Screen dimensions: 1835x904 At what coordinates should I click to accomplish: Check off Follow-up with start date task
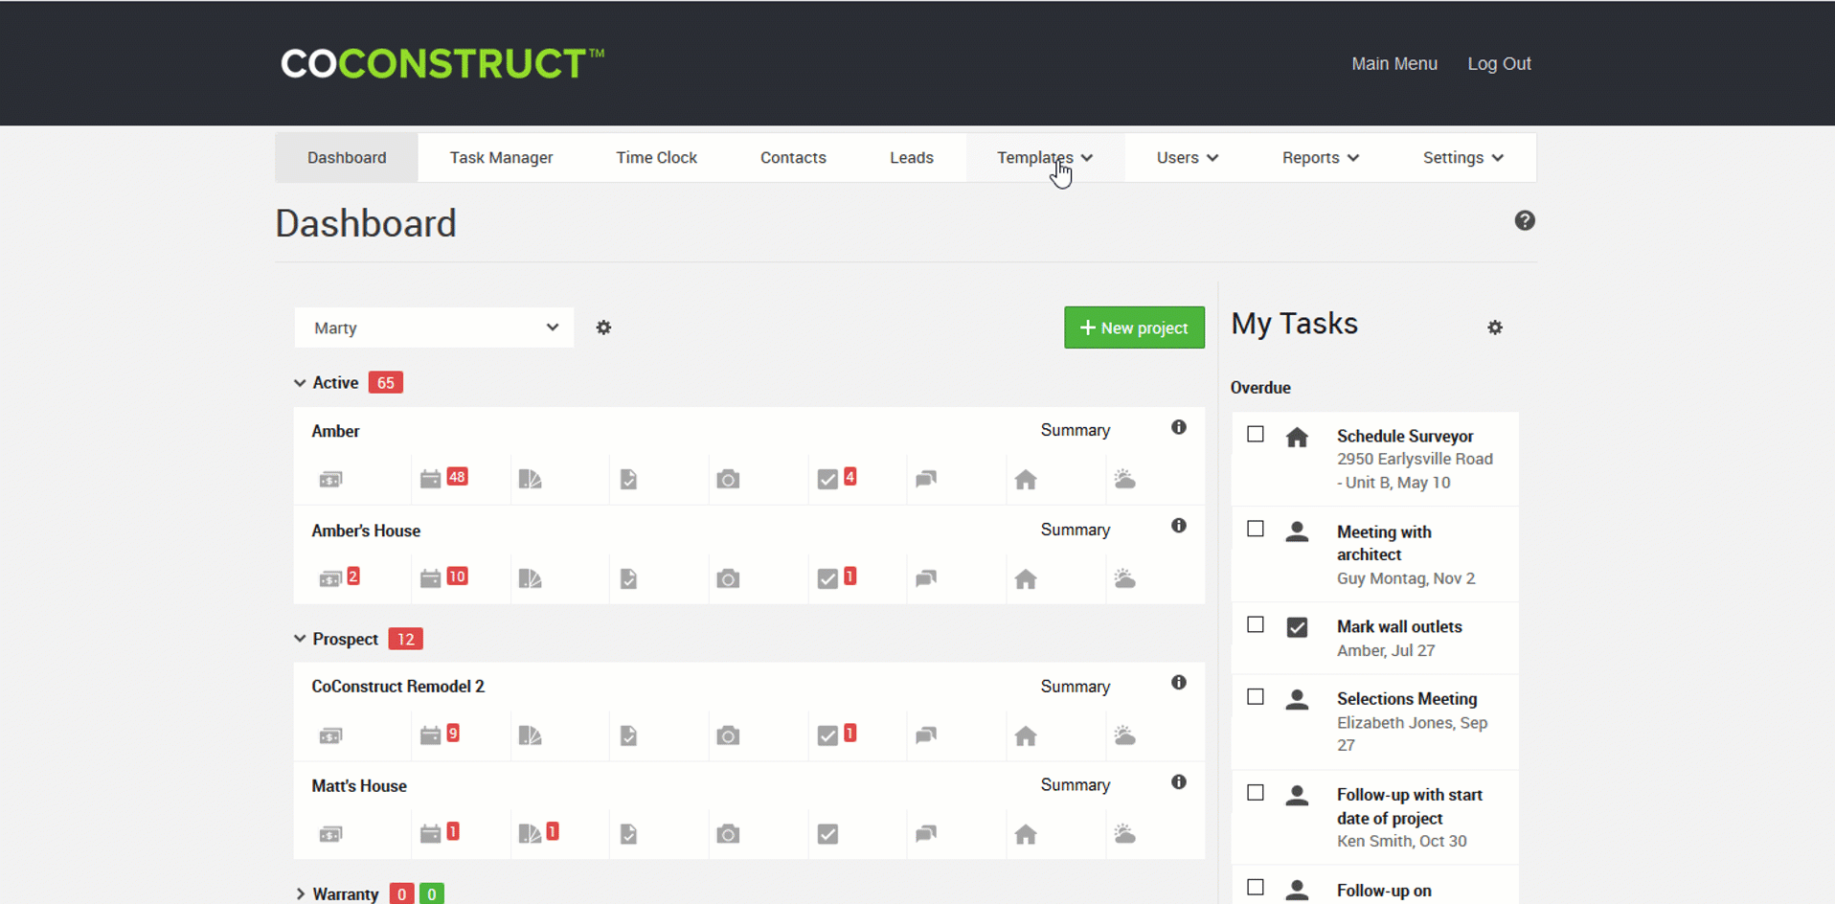tap(1256, 793)
